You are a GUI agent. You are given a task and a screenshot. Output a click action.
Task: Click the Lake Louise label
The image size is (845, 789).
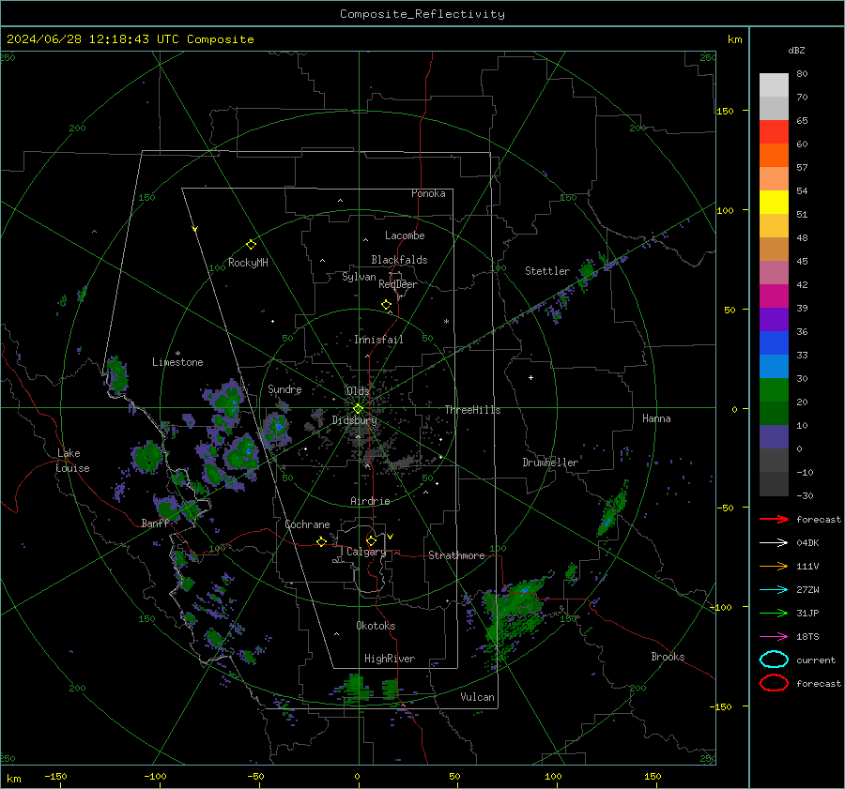73,461
